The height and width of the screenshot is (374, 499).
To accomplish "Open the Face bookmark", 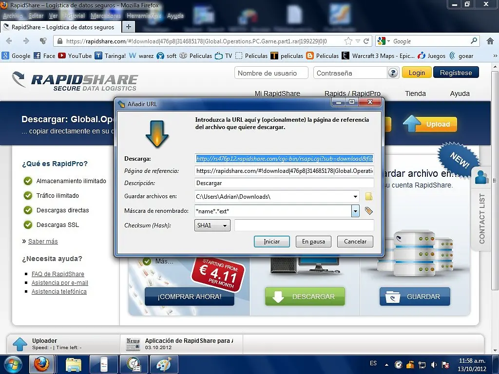I will point(44,56).
